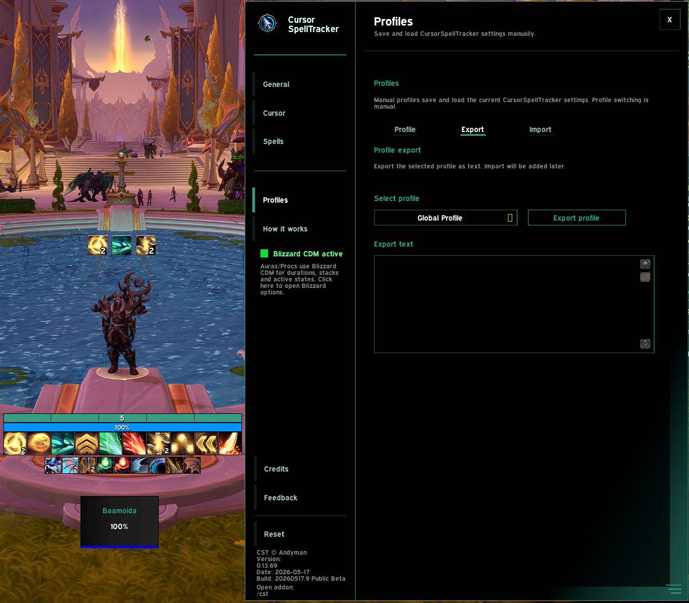Click scroll-down arrow in Export text box
The image size is (689, 603).
(x=645, y=343)
